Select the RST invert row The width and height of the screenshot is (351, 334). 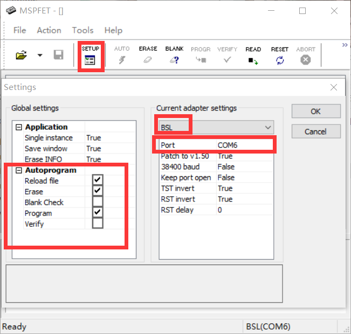point(216,199)
